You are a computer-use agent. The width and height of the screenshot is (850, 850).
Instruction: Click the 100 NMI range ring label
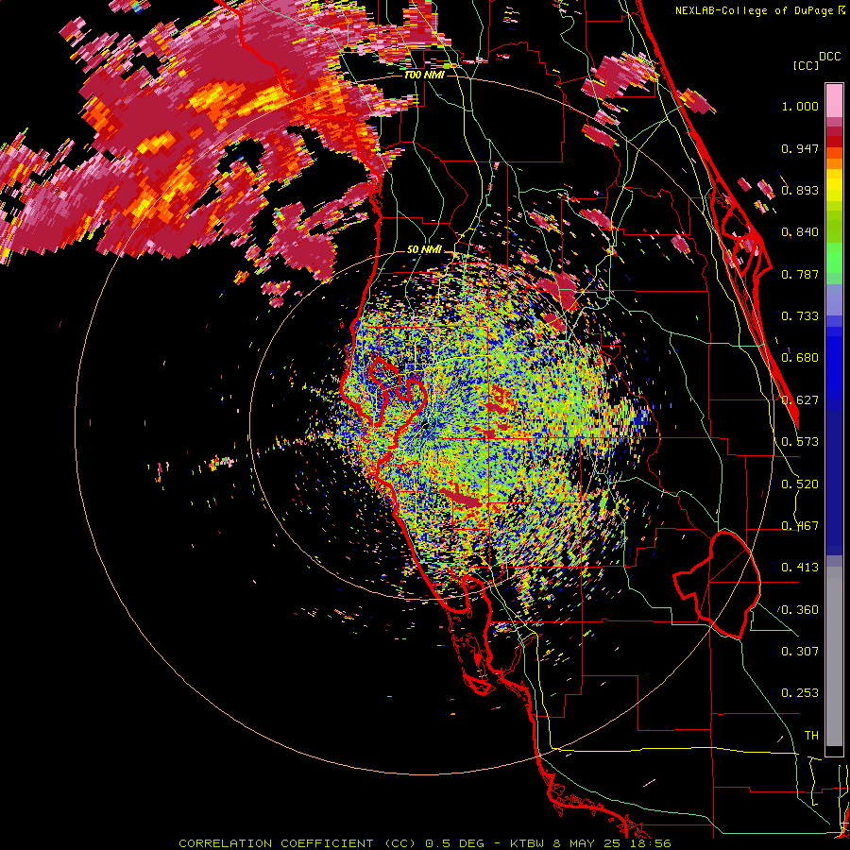[424, 75]
